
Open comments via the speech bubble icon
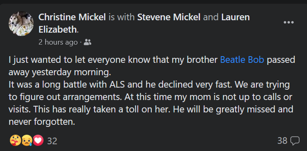295,141
